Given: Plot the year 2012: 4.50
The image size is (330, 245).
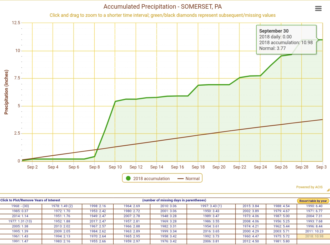Looking at the screenshot, I should tap(250, 241).
